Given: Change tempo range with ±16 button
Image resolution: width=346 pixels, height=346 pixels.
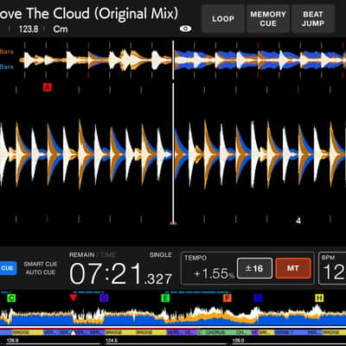Looking at the screenshot, I should tap(254, 268).
